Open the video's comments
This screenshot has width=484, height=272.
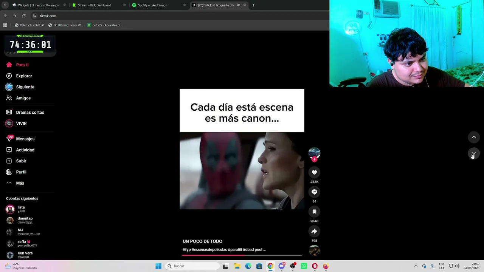point(314,192)
